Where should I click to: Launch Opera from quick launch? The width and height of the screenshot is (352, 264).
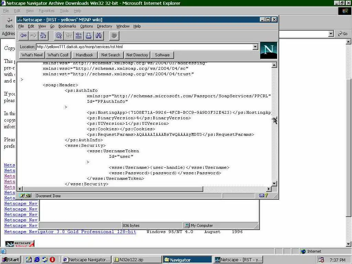[x=52, y=260]
